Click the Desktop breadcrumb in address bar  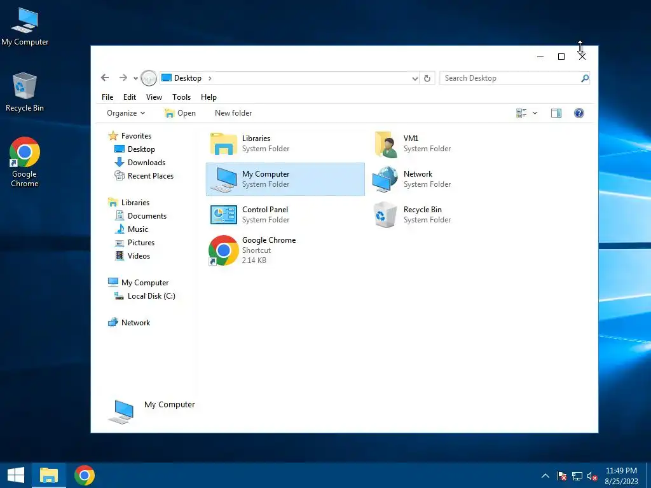coord(188,78)
